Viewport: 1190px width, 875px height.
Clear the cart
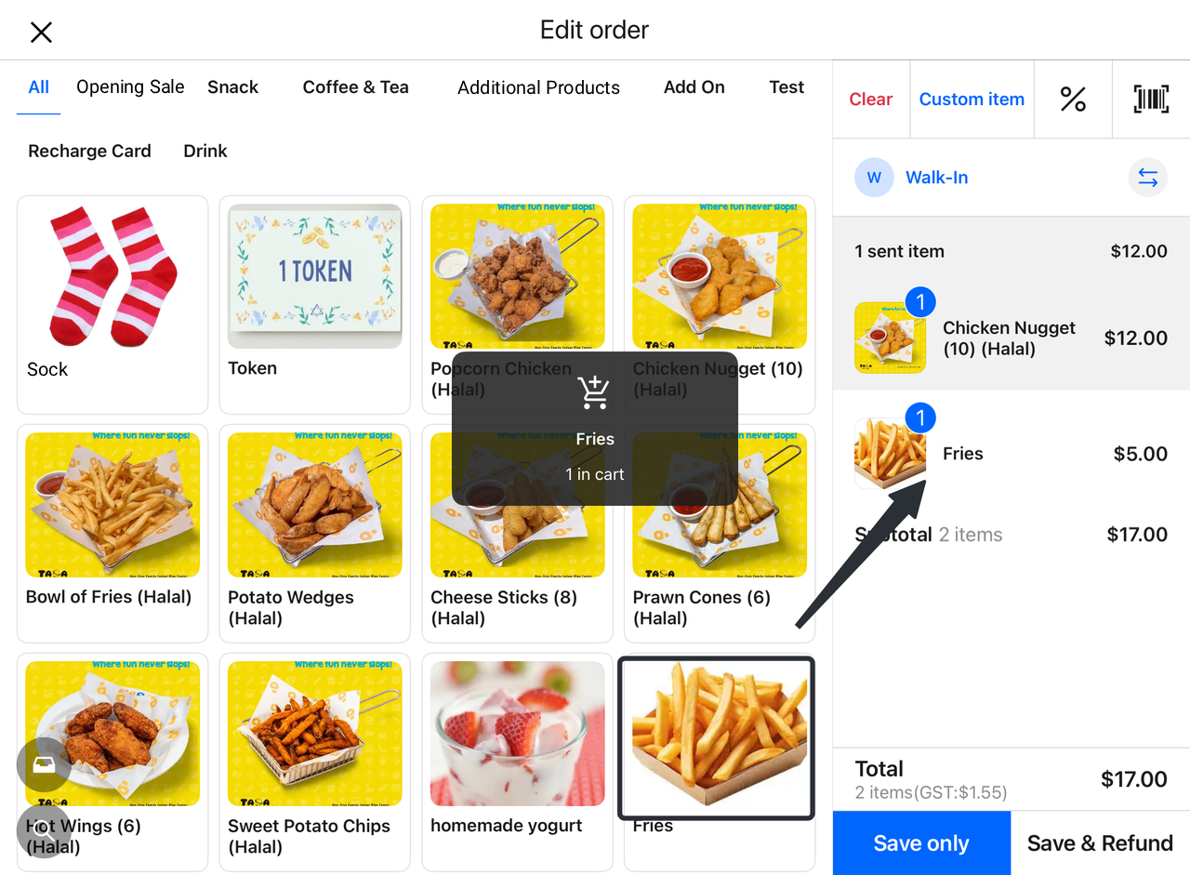click(871, 99)
